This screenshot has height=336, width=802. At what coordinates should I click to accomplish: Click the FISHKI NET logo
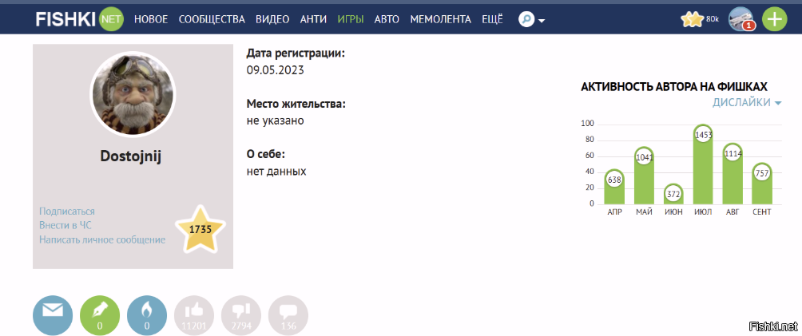coord(79,19)
